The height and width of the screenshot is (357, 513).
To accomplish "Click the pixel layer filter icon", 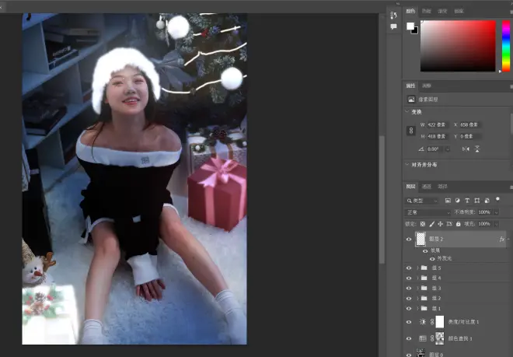I will (x=448, y=200).
